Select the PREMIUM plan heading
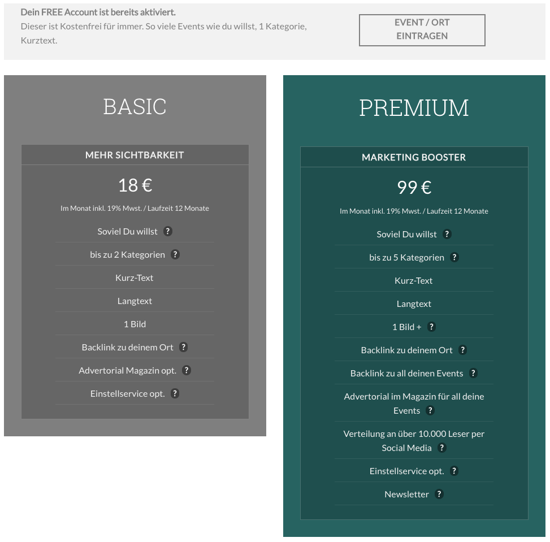The width and height of the screenshot is (550, 542). tap(414, 108)
